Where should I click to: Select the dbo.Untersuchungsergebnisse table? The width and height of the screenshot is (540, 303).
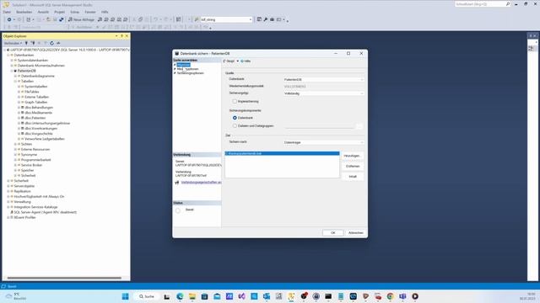(47, 123)
